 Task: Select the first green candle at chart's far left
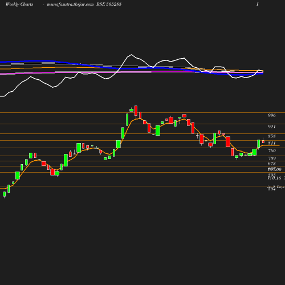[5, 194]
